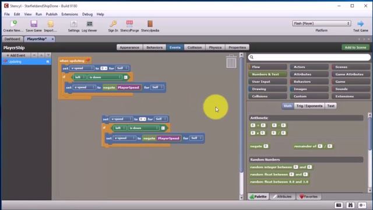Open the Edit menu
The width and height of the screenshot is (373, 210).
(17, 14)
